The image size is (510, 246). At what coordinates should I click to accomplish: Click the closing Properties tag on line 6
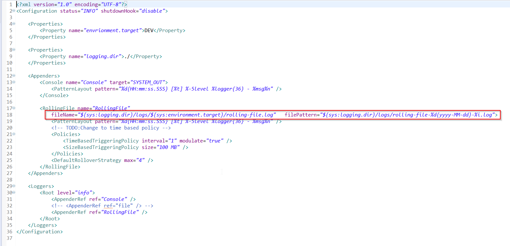47,37
